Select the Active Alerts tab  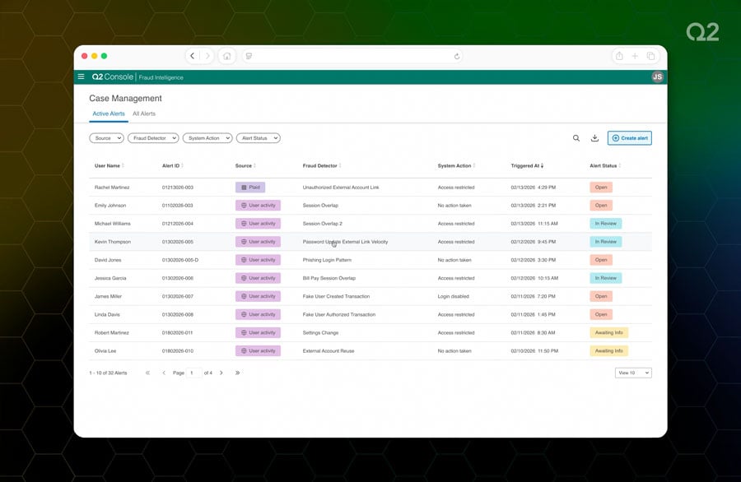pos(109,114)
